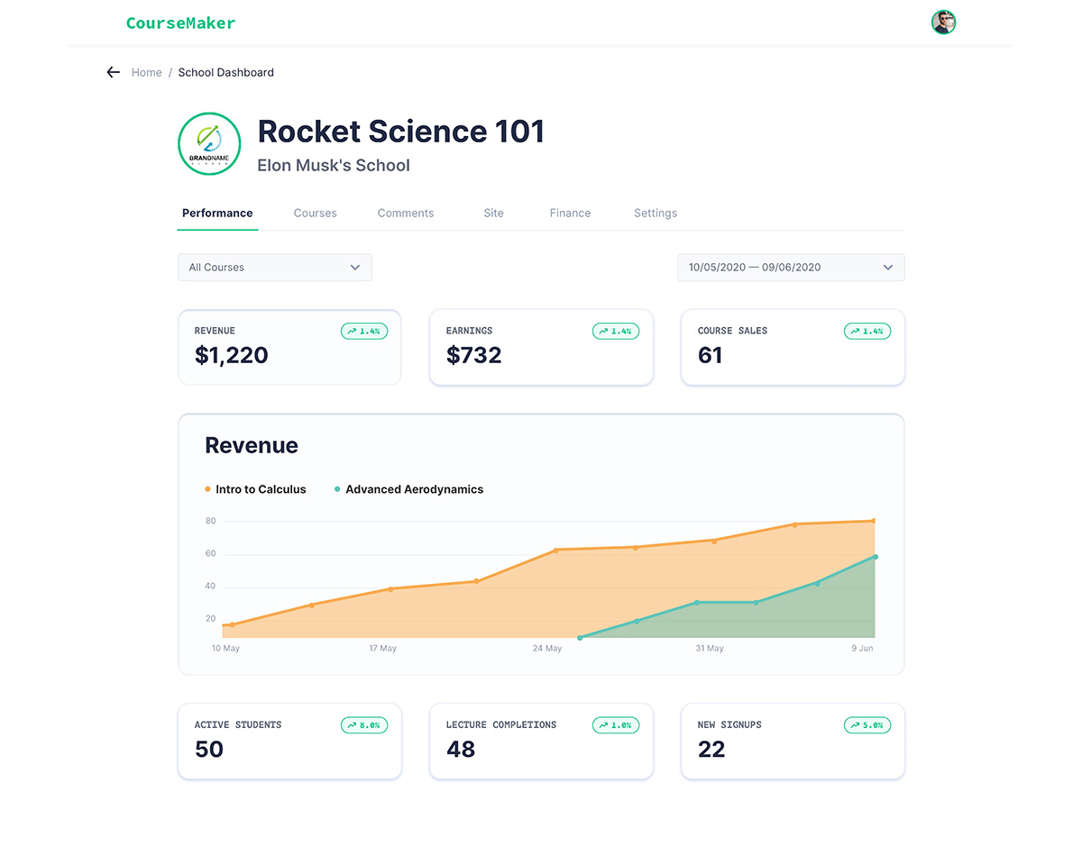Select the $732 earnings value
Screen dimensions: 1082x865
[x=474, y=356]
